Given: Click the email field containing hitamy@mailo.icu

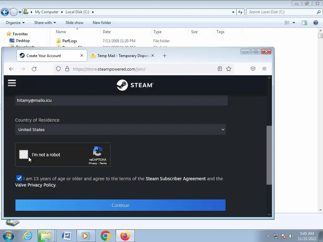Looking at the screenshot, I should point(121,100).
